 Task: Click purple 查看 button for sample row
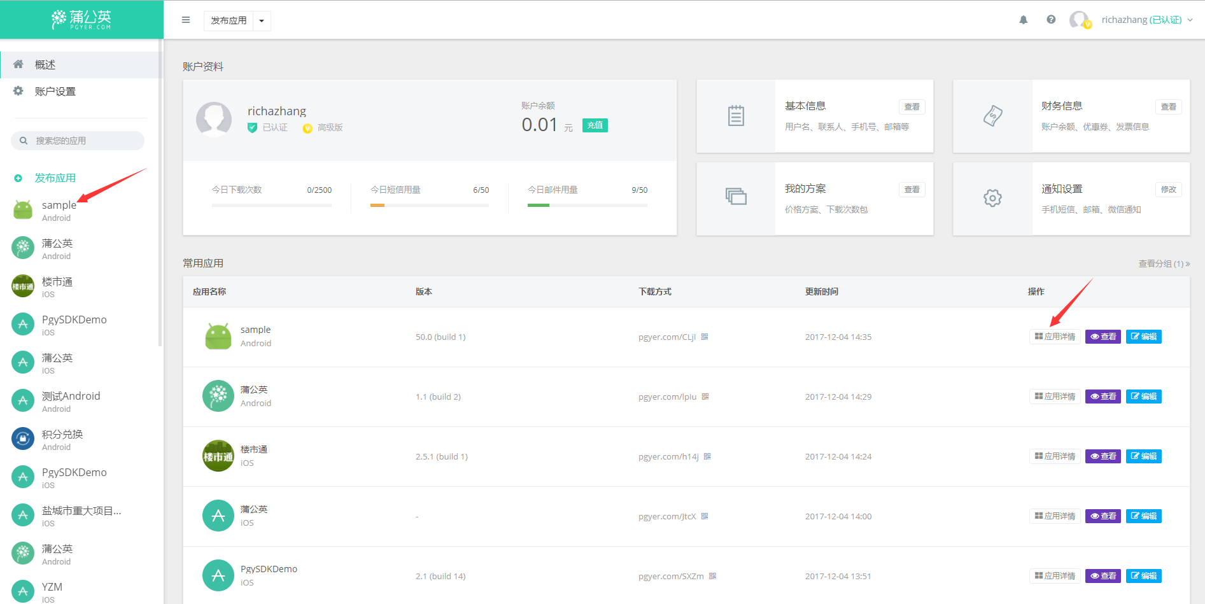coord(1103,337)
